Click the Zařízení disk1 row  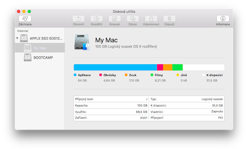click(x=111, y=118)
